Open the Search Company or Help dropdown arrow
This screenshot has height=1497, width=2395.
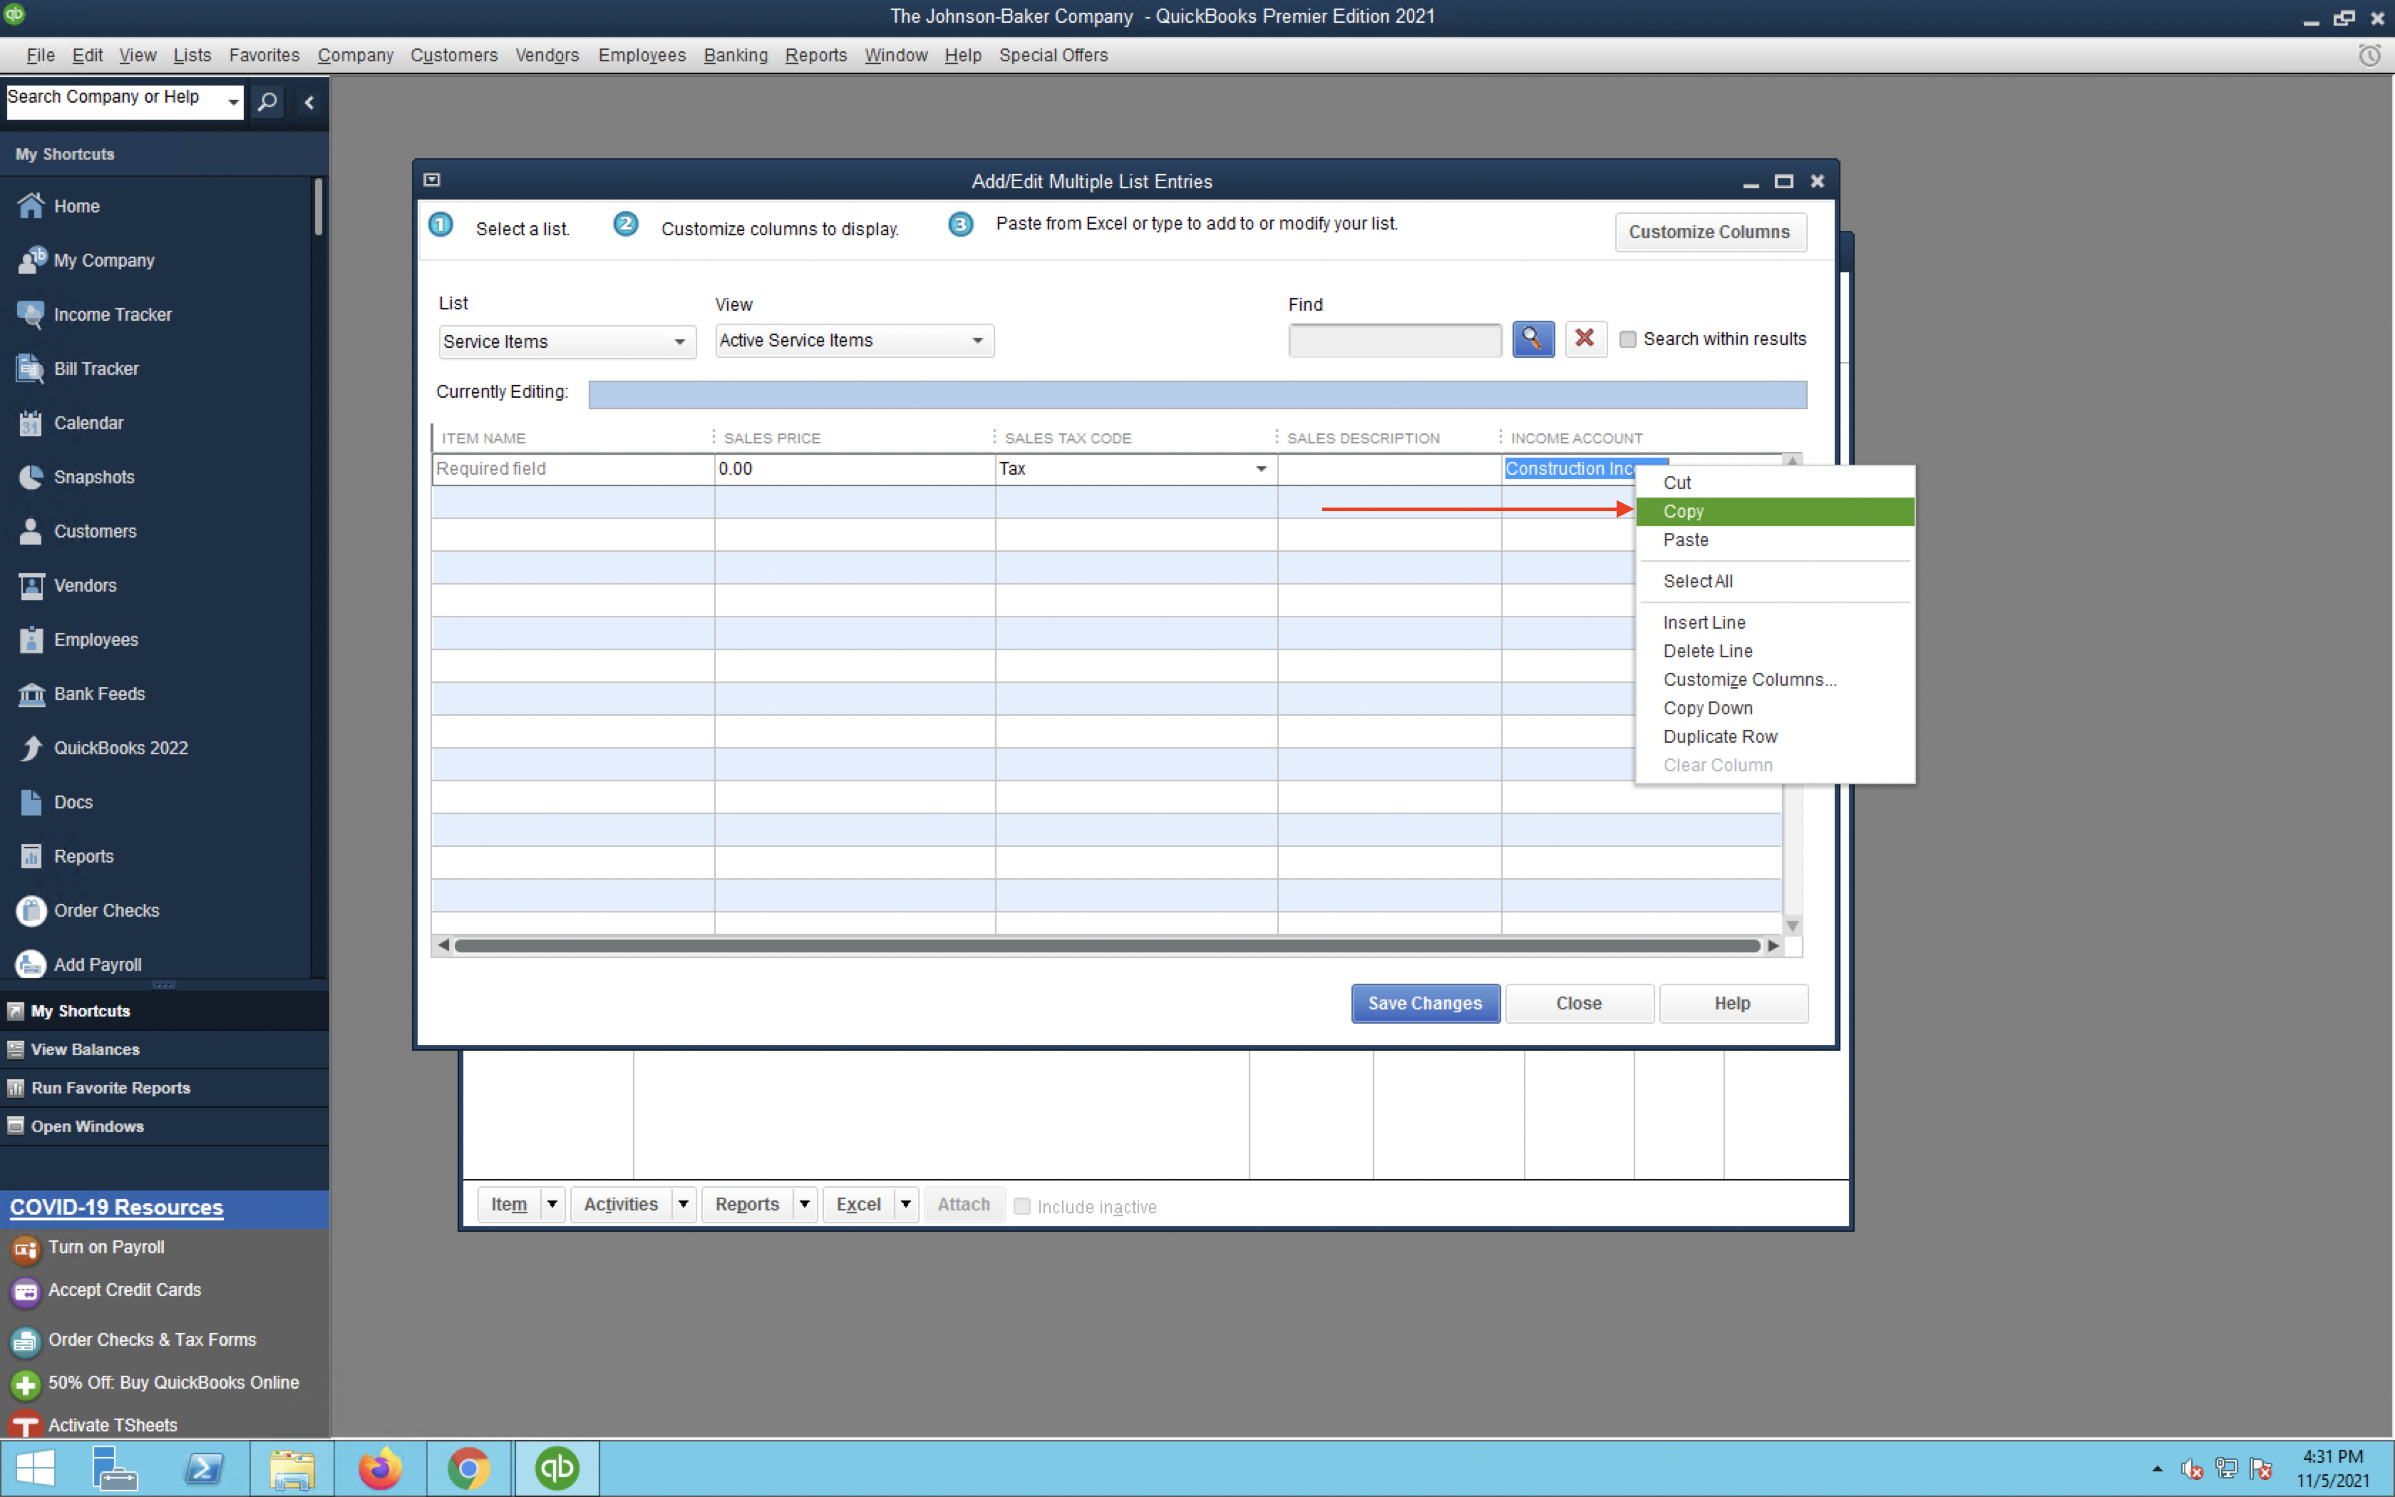click(x=234, y=101)
